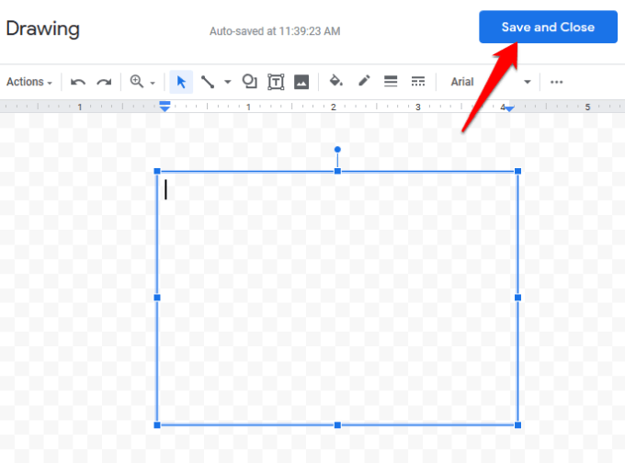
Task: Choose the Select arrow tool
Action: coord(181,82)
